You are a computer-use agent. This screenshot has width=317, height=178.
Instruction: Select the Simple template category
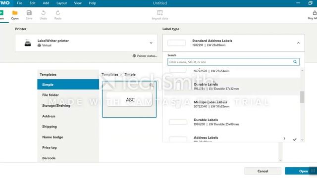68,85
